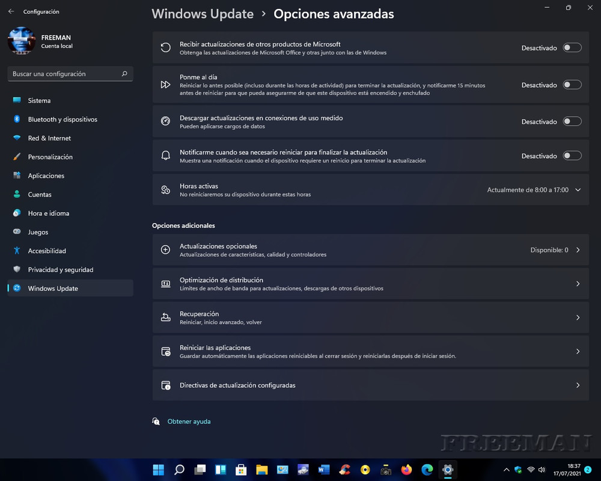Open Windows Security tray icon
Image resolution: width=601 pixels, height=481 pixels.
[x=518, y=470]
